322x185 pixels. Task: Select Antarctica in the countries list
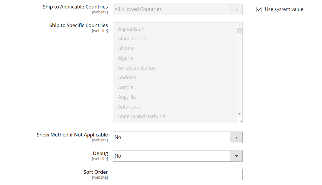click(129, 107)
